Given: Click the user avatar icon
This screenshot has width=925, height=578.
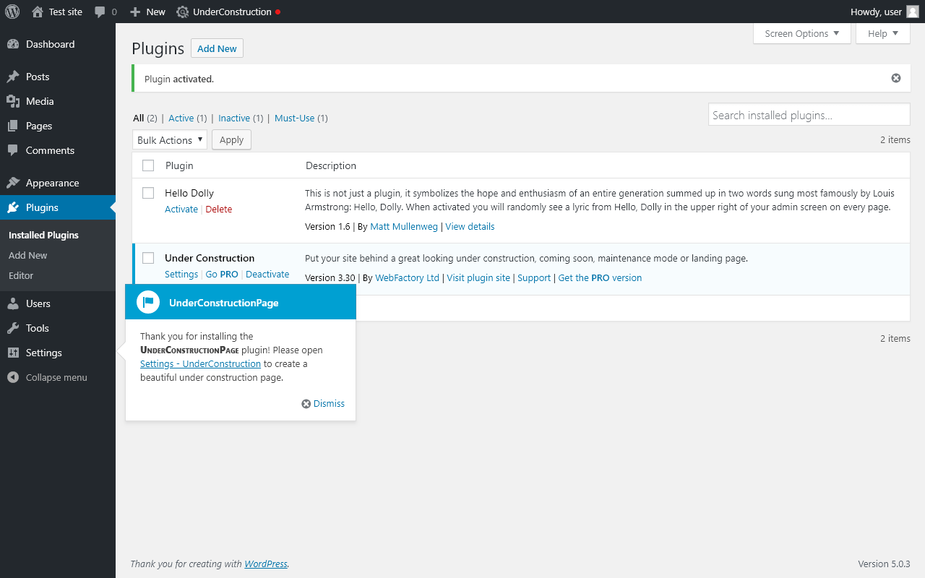Looking at the screenshot, I should click(x=913, y=12).
